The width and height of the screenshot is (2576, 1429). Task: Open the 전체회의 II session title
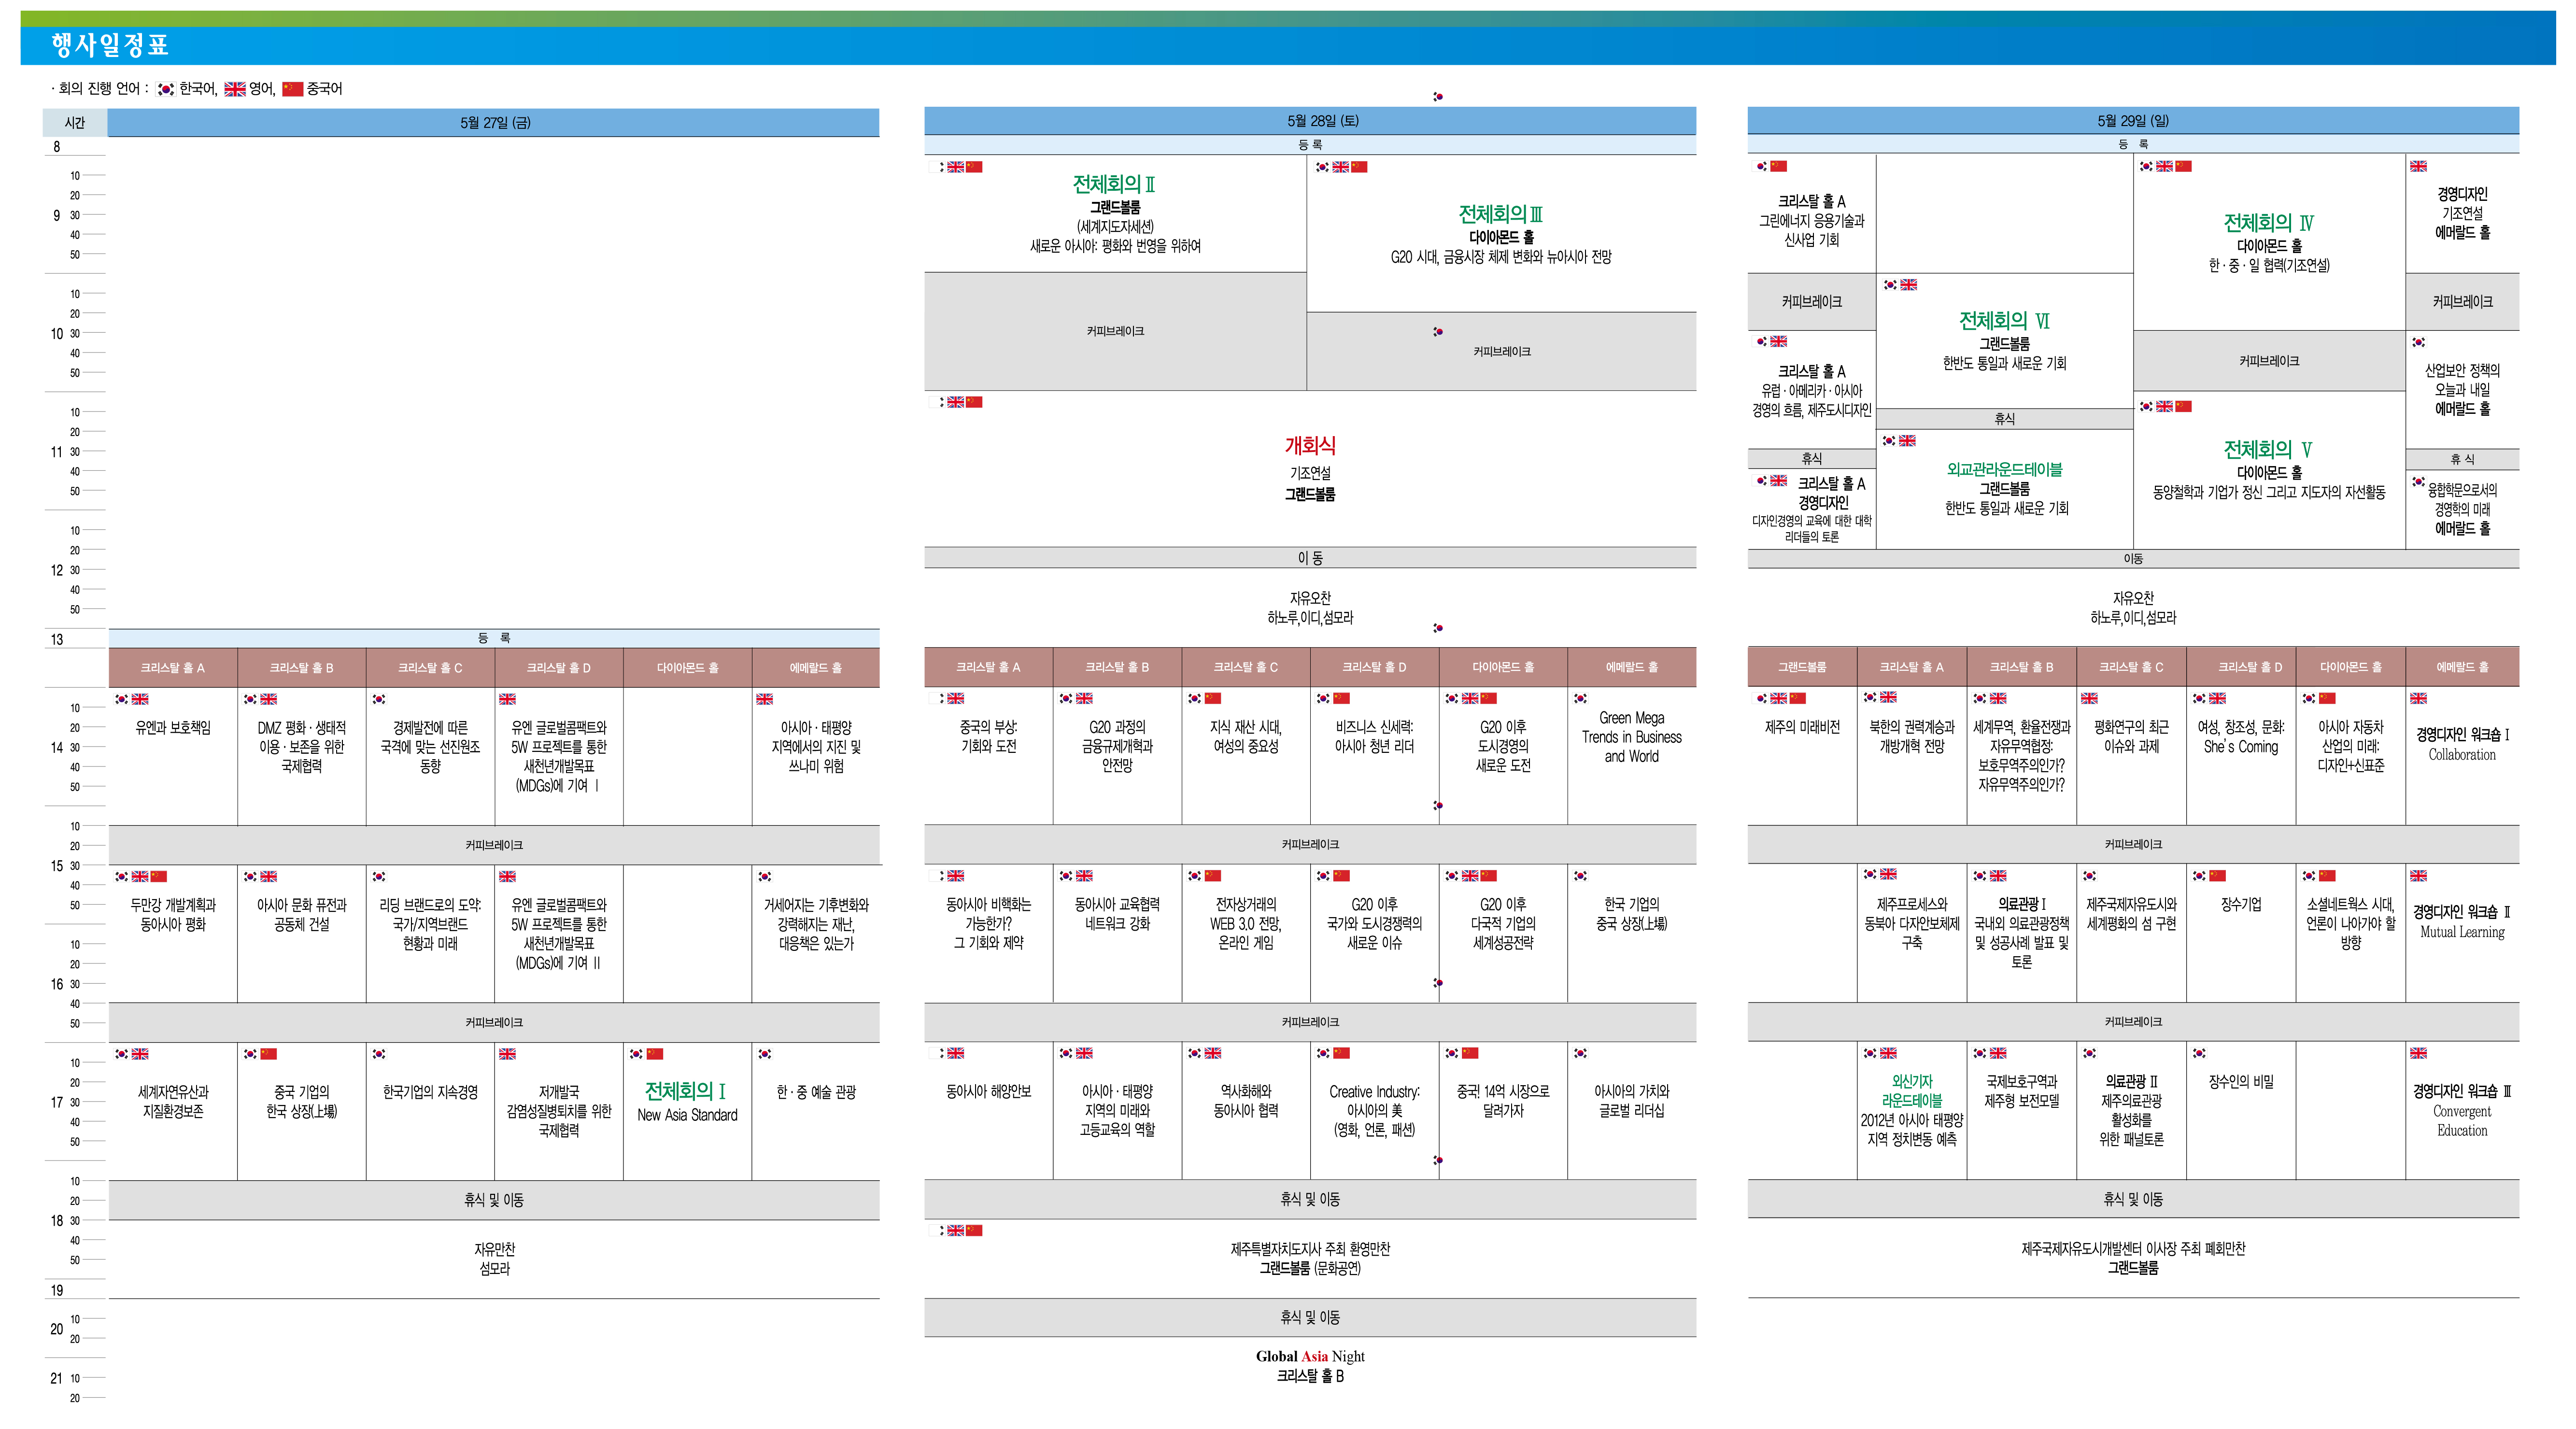(x=1114, y=184)
